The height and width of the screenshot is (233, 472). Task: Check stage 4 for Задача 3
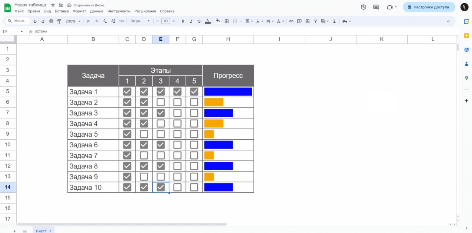[177, 113]
